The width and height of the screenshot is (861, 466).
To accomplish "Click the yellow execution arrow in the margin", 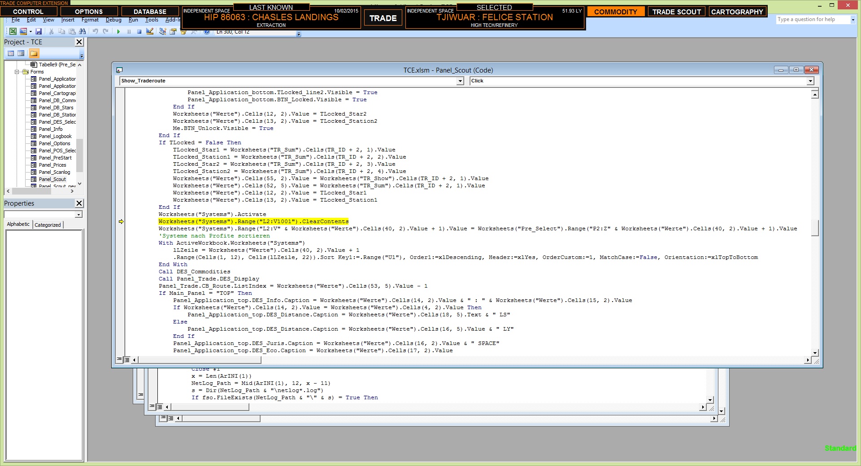I will point(121,221).
